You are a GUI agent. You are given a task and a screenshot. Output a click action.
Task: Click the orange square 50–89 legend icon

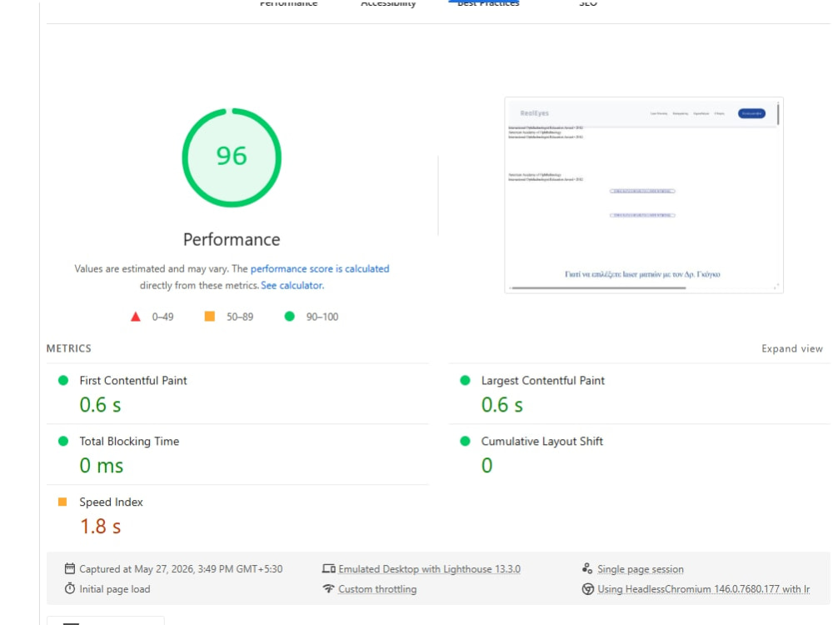pyautogui.click(x=210, y=316)
